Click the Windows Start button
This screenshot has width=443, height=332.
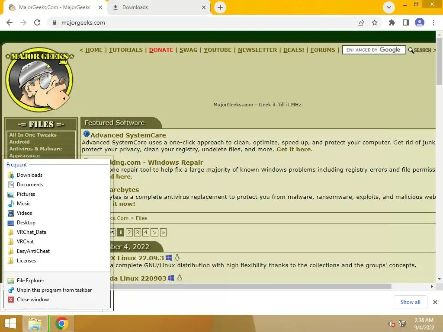10,323
